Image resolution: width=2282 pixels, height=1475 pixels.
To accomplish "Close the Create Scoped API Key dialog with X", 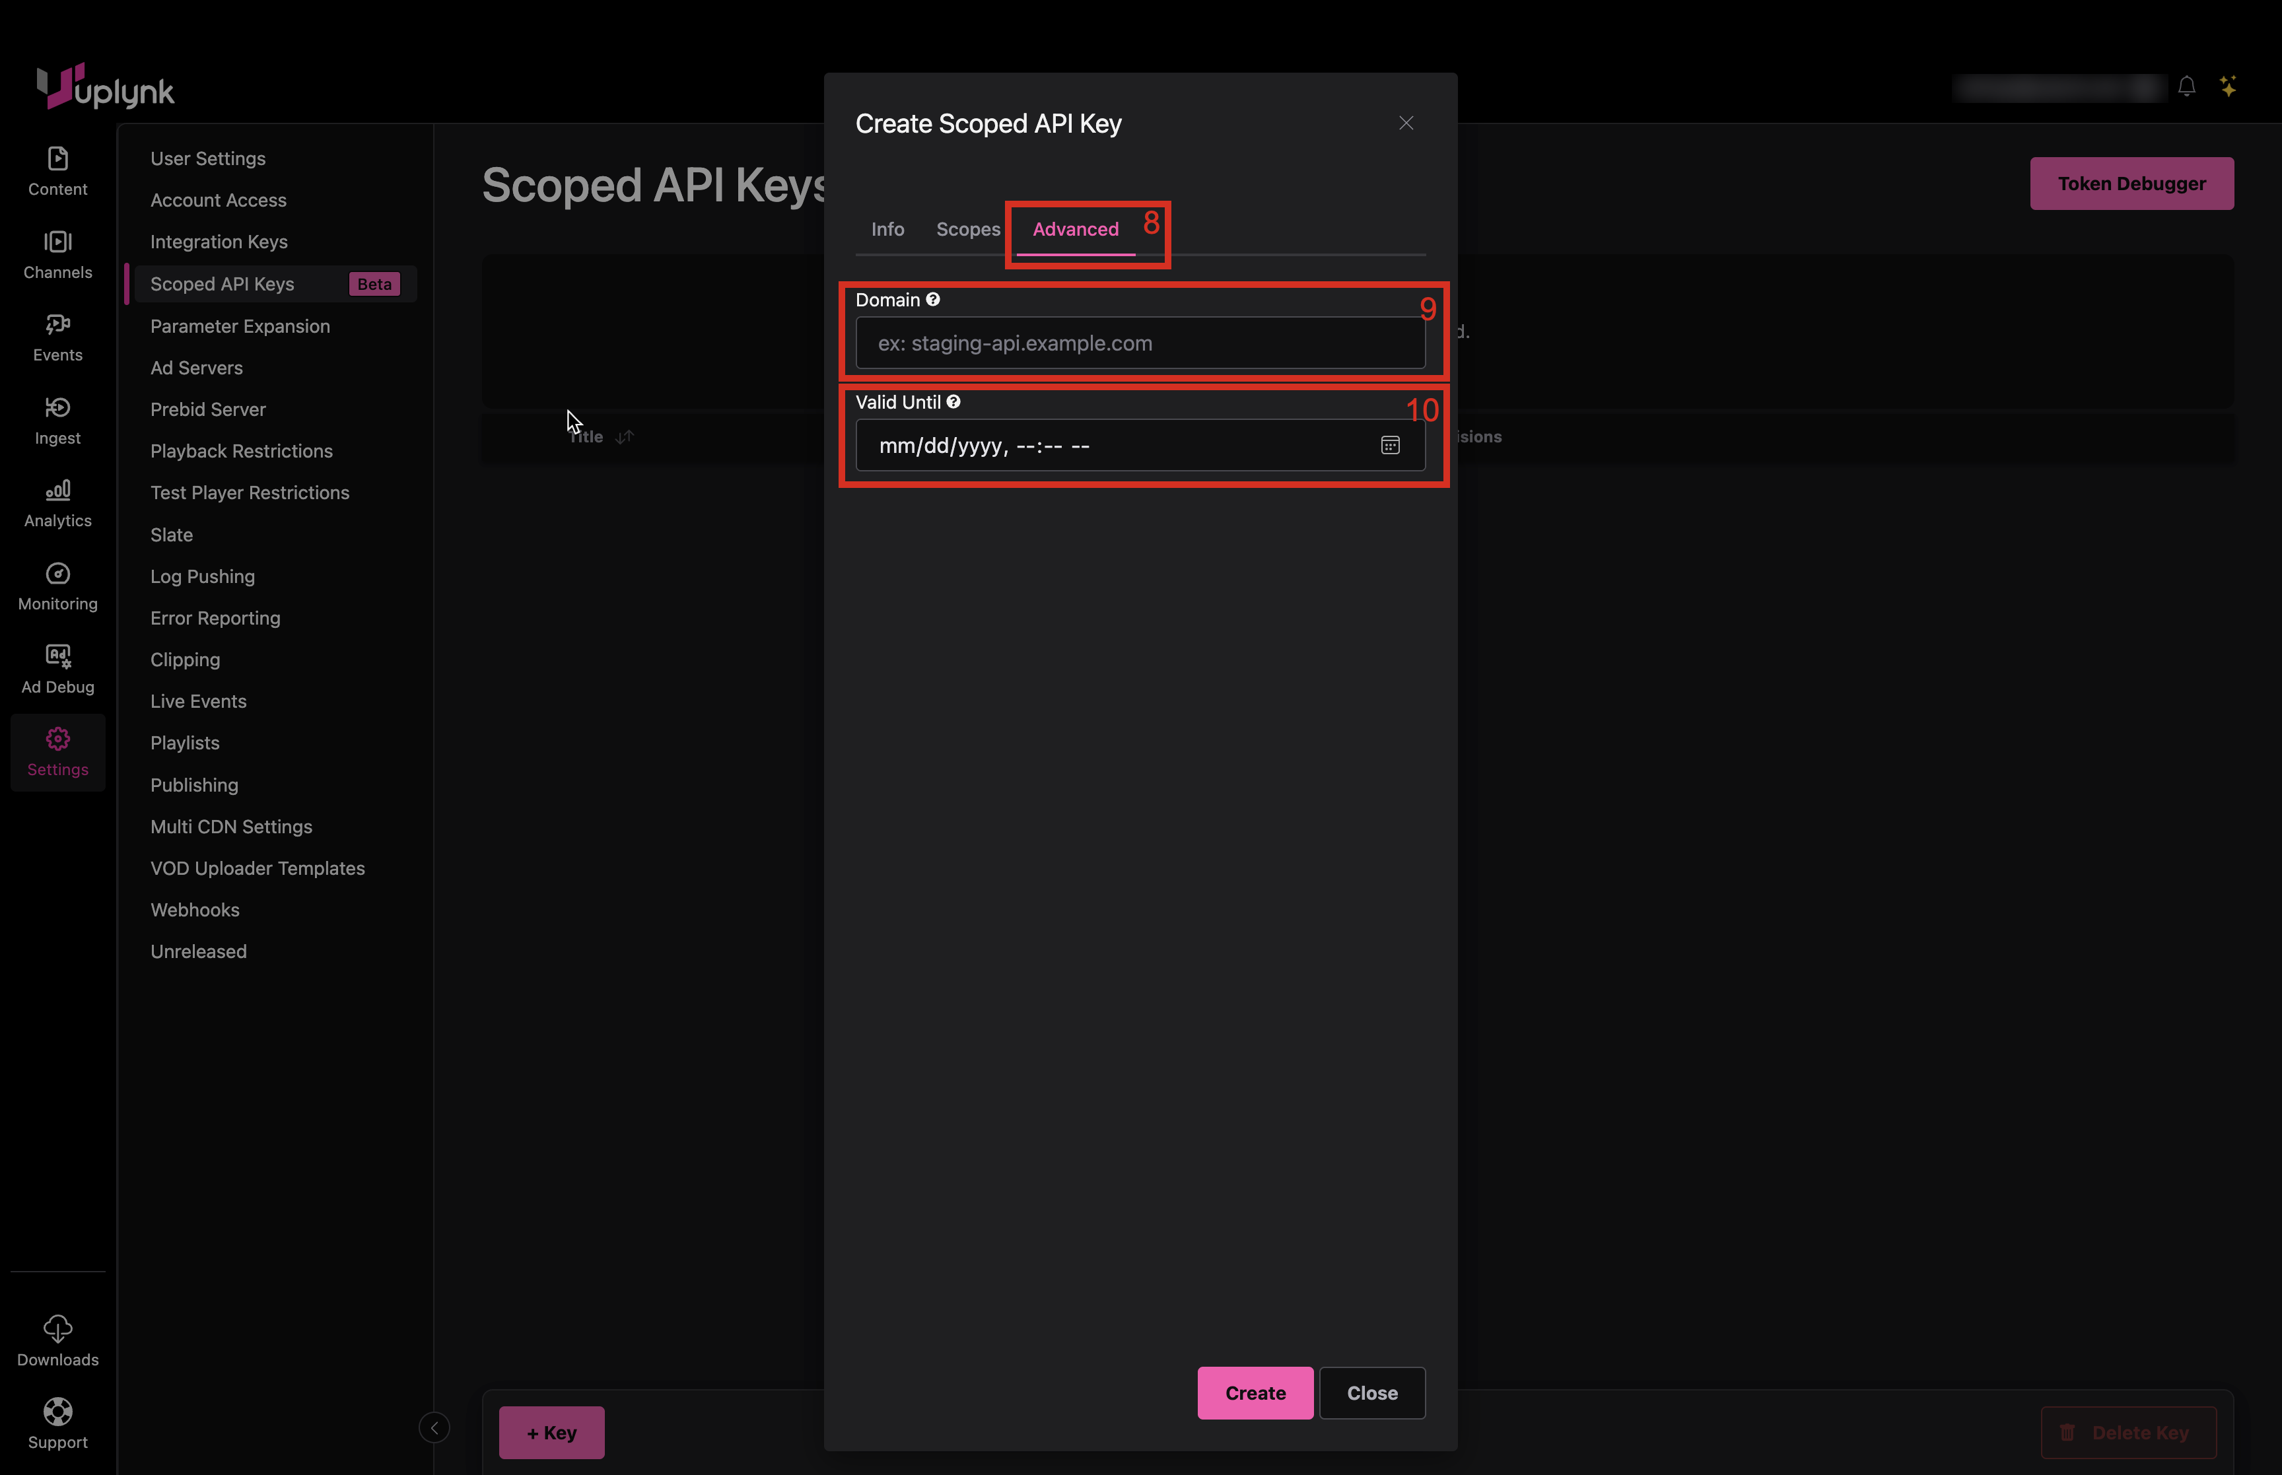I will pyautogui.click(x=1405, y=123).
